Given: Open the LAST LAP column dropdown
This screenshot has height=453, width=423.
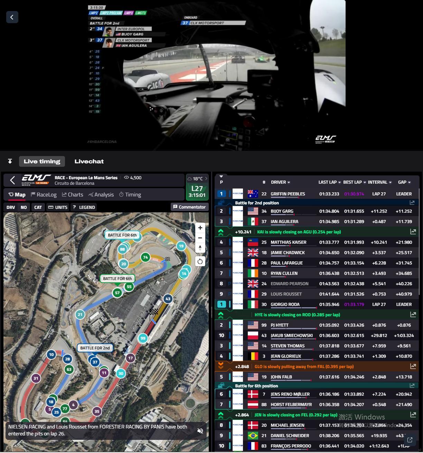Looking at the screenshot, I should 339,182.
